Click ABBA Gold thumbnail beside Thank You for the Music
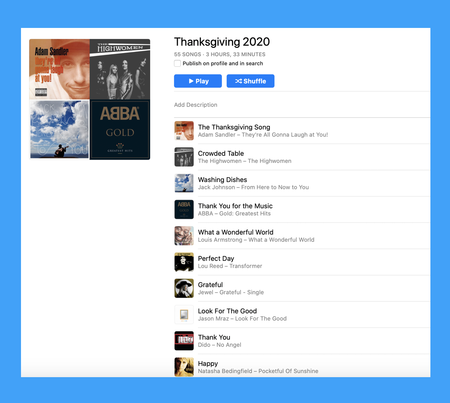 coord(184,210)
